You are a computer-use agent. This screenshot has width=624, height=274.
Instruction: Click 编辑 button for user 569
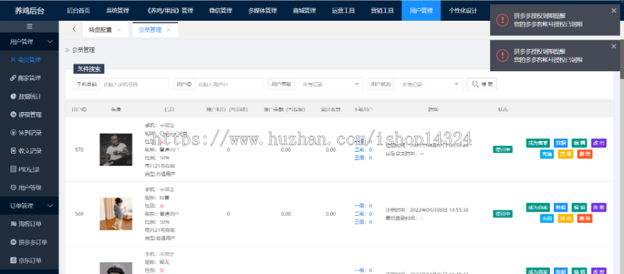[x=579, y=208]
